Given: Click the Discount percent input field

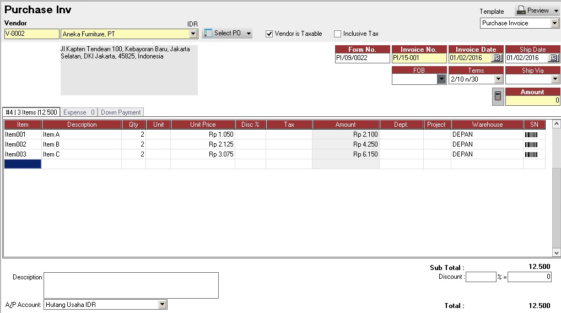Looking at the screenshot, I should 481,277.
